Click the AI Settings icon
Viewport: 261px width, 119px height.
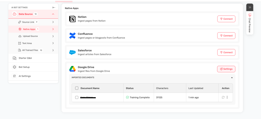click(x=15, y=76)
